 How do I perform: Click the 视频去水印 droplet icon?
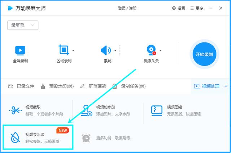click(15, 138)
